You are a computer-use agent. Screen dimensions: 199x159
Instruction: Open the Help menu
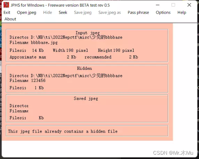click(182, 12)
